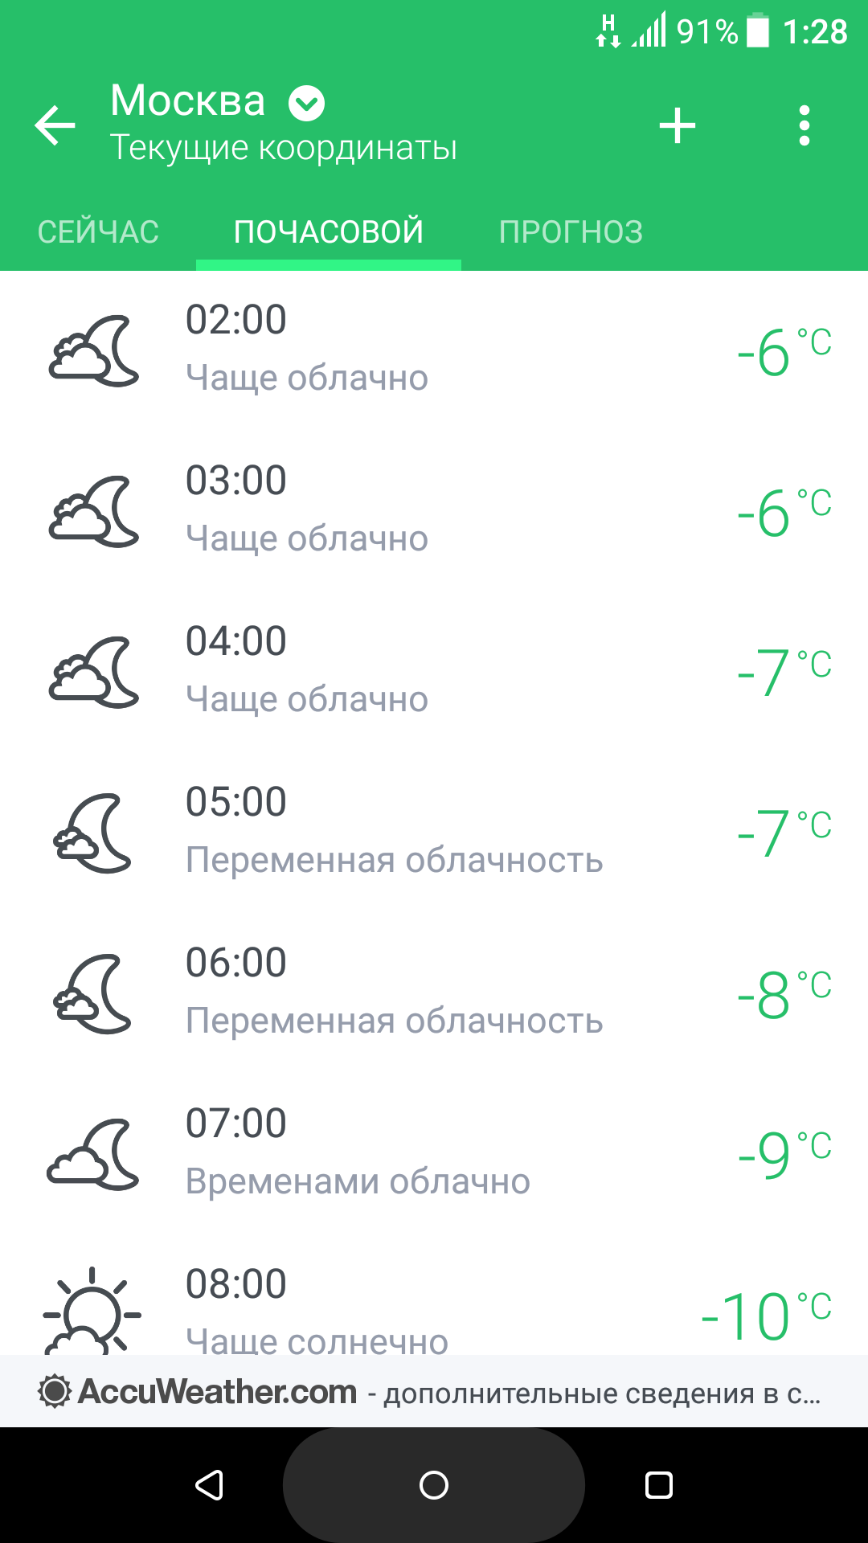Tap the mostly cloudy icon at 02:00
This screenshot has height=1543, width=868.
coord(94,350)
